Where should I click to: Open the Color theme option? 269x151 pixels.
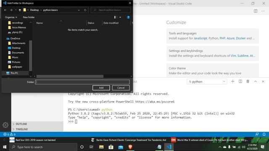click(x=213, y=70)
